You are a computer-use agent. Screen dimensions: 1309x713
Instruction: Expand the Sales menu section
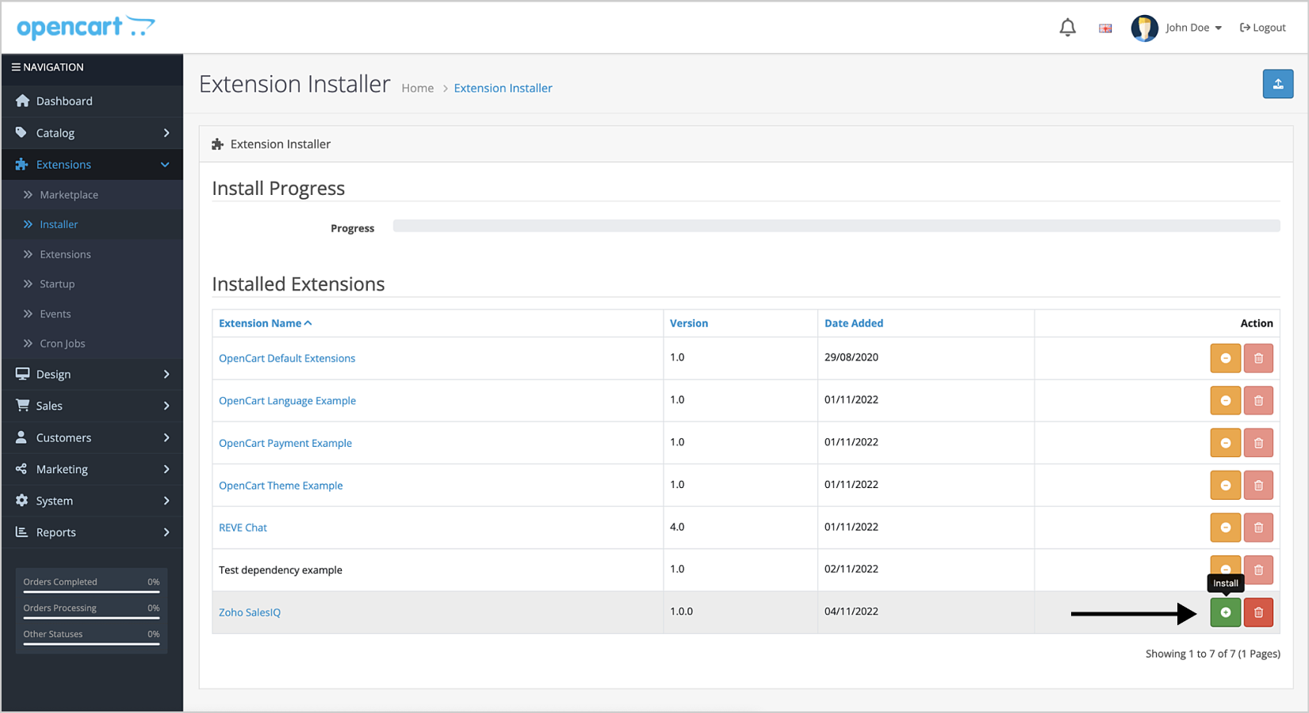coord(92,406)
